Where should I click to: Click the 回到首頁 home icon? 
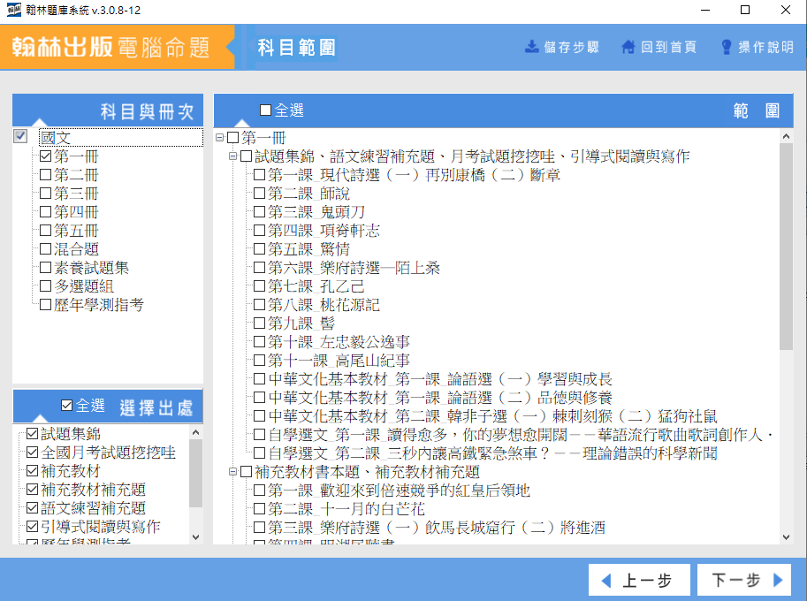pos(628,47)
